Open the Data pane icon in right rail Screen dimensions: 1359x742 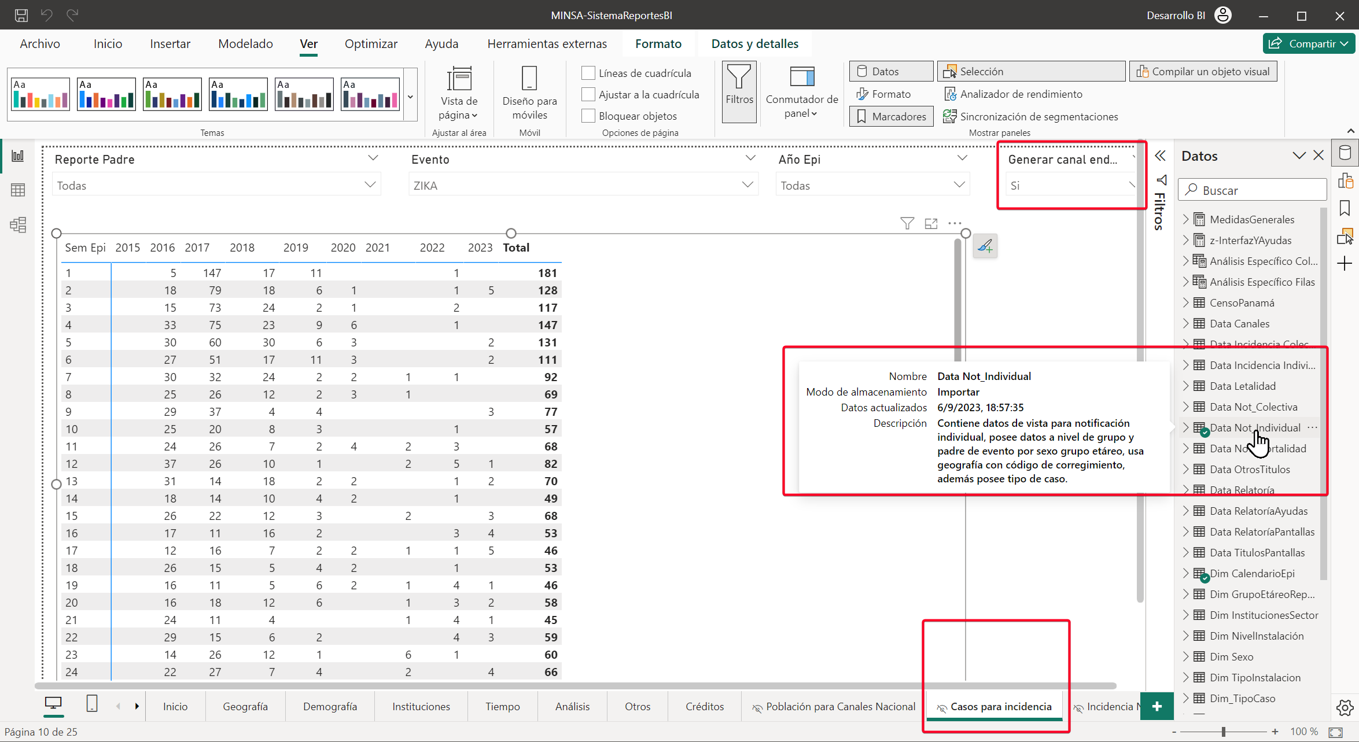1345,153
